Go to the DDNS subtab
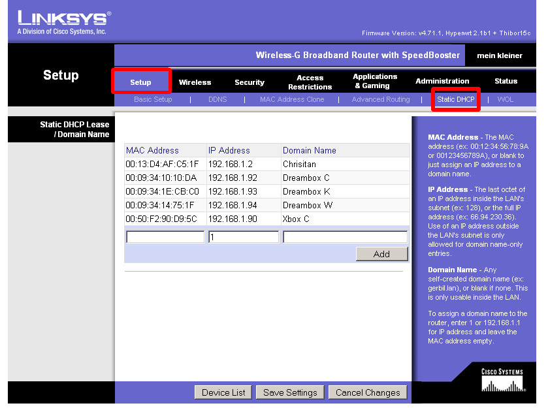Image resolution: width=548 pixels, height=412 pixels. (x=218, y=99)
